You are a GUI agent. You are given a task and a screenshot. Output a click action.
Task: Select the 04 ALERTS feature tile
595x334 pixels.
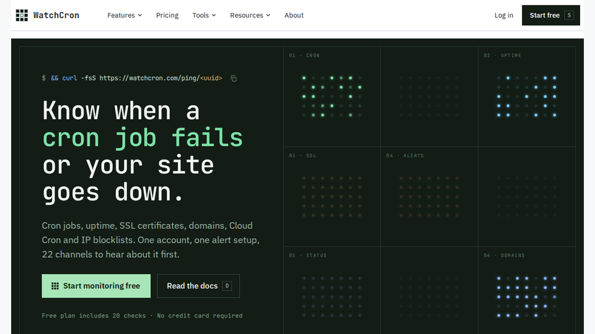pos(429,197)
